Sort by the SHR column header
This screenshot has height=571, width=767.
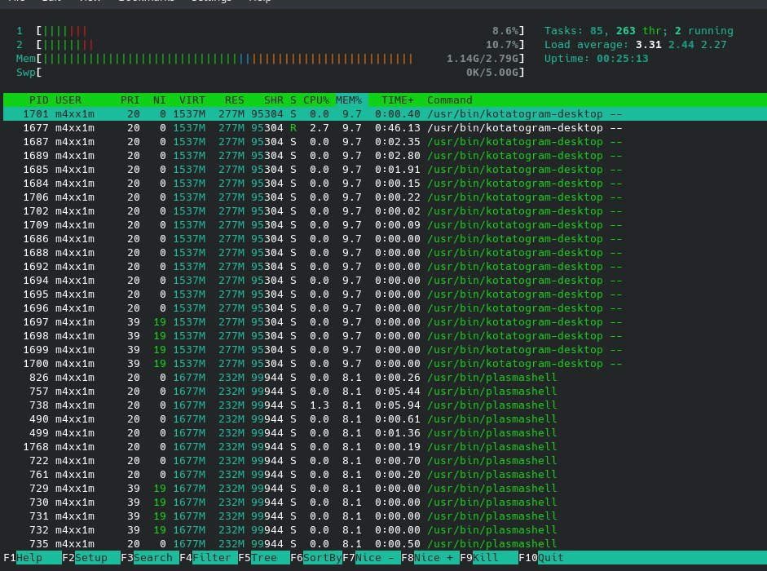click(x=273, y=100)
